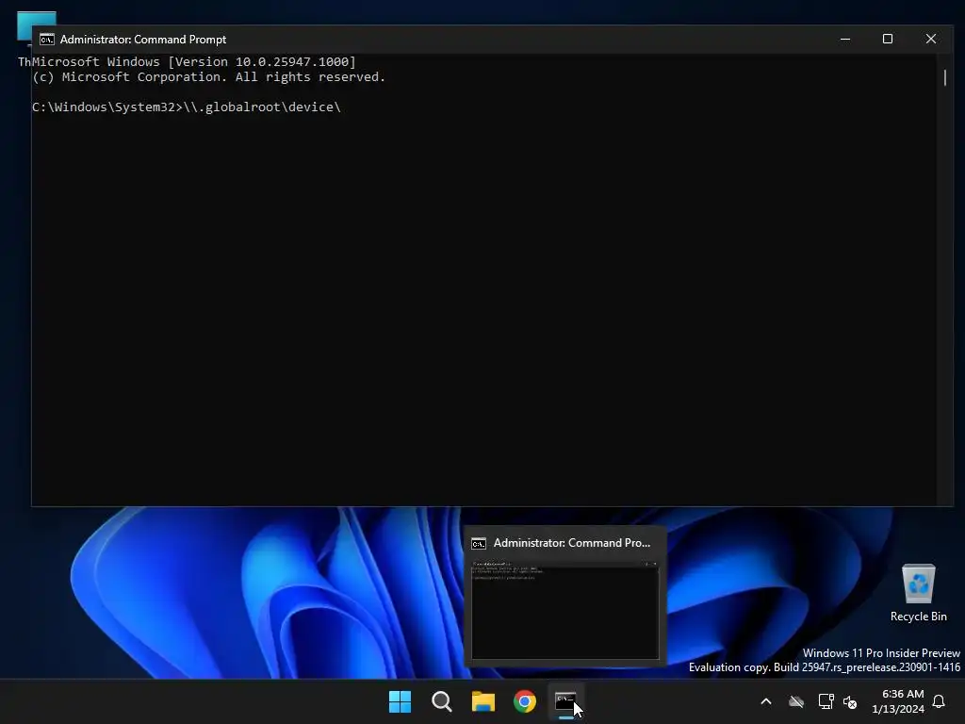
Task: Click the Command Prompt icon in title bar
Action: pos(47,40)
